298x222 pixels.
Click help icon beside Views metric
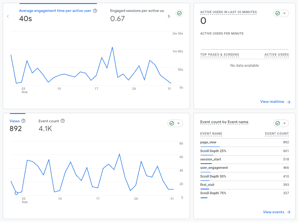click(23, 121)
